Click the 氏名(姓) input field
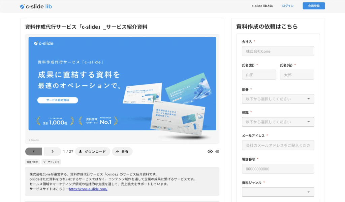 [x=259, y=75]
